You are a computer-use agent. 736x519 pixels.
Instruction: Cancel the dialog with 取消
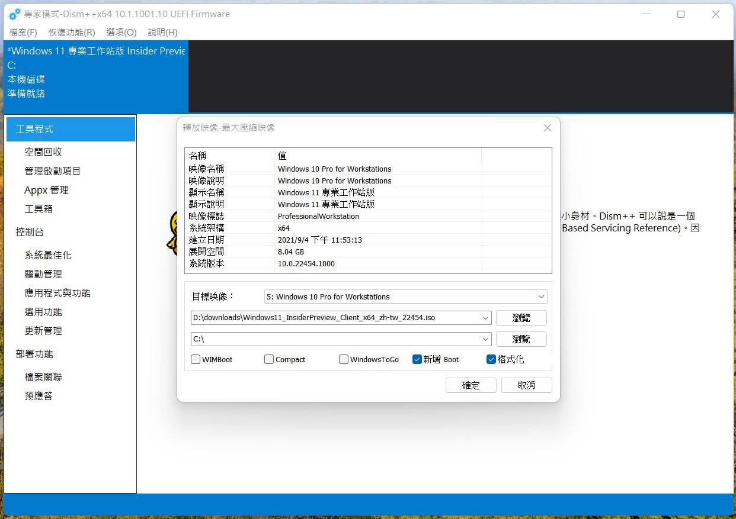click(x=527, y=385)
